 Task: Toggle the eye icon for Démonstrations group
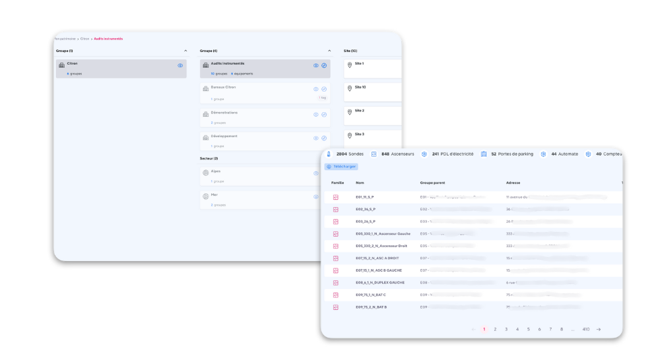point(315,115)
